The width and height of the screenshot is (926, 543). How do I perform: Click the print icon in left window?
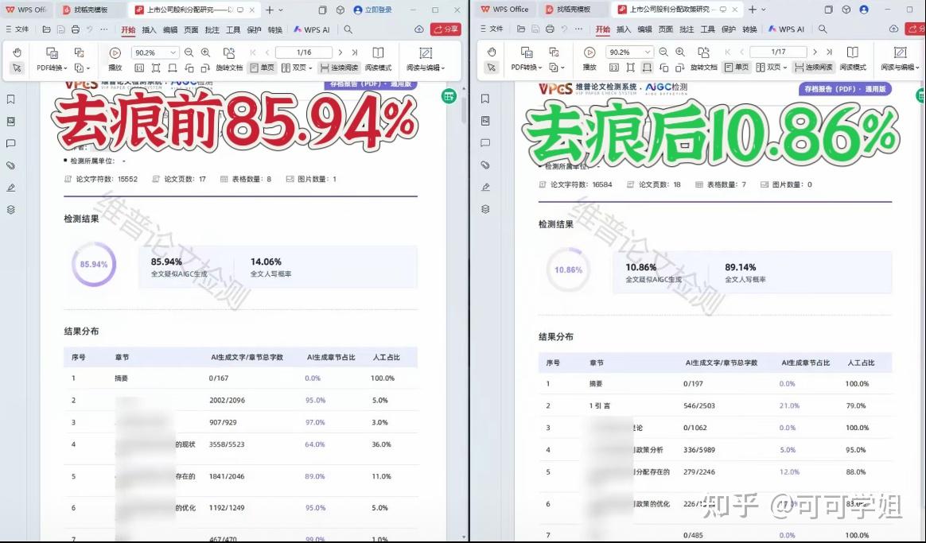point(75,29)
